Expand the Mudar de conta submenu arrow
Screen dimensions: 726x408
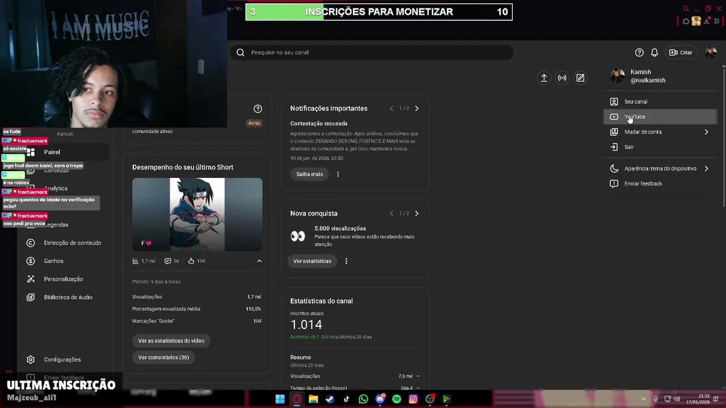(706, 131)
